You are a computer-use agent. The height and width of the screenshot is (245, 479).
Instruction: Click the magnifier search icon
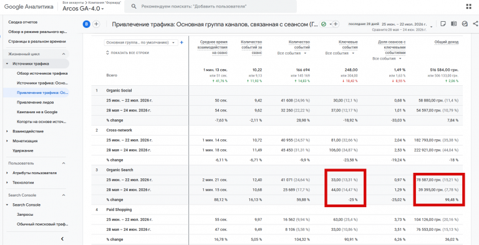(134, 6)
